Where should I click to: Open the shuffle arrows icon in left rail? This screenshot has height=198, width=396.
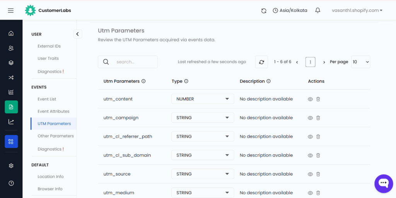(11, 77)
